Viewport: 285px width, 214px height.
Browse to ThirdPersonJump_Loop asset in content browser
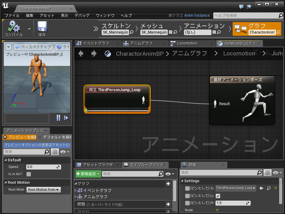click(269, 188)
